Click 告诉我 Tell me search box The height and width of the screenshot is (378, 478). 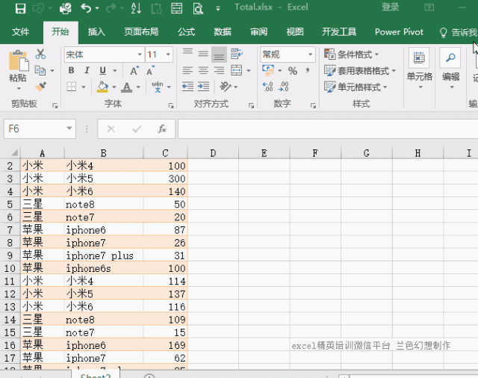pos(458,32)
